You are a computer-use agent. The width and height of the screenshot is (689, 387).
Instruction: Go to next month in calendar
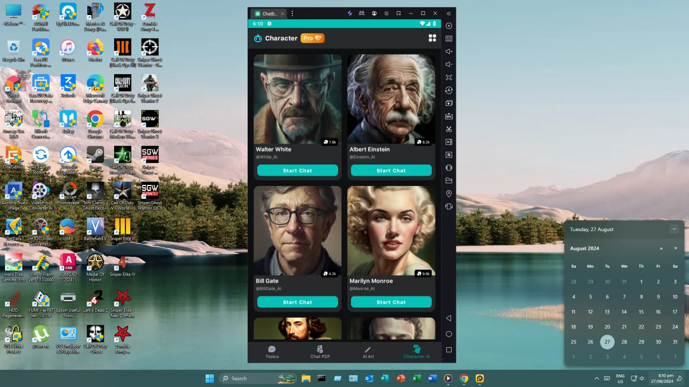[x=676, y=248]
